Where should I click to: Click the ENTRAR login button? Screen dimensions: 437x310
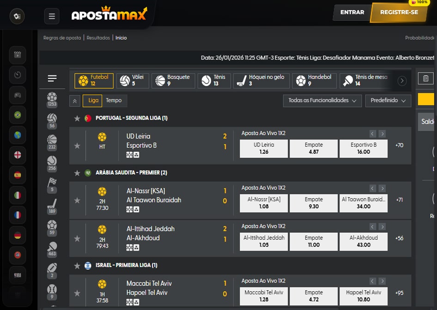pos(352,12)
